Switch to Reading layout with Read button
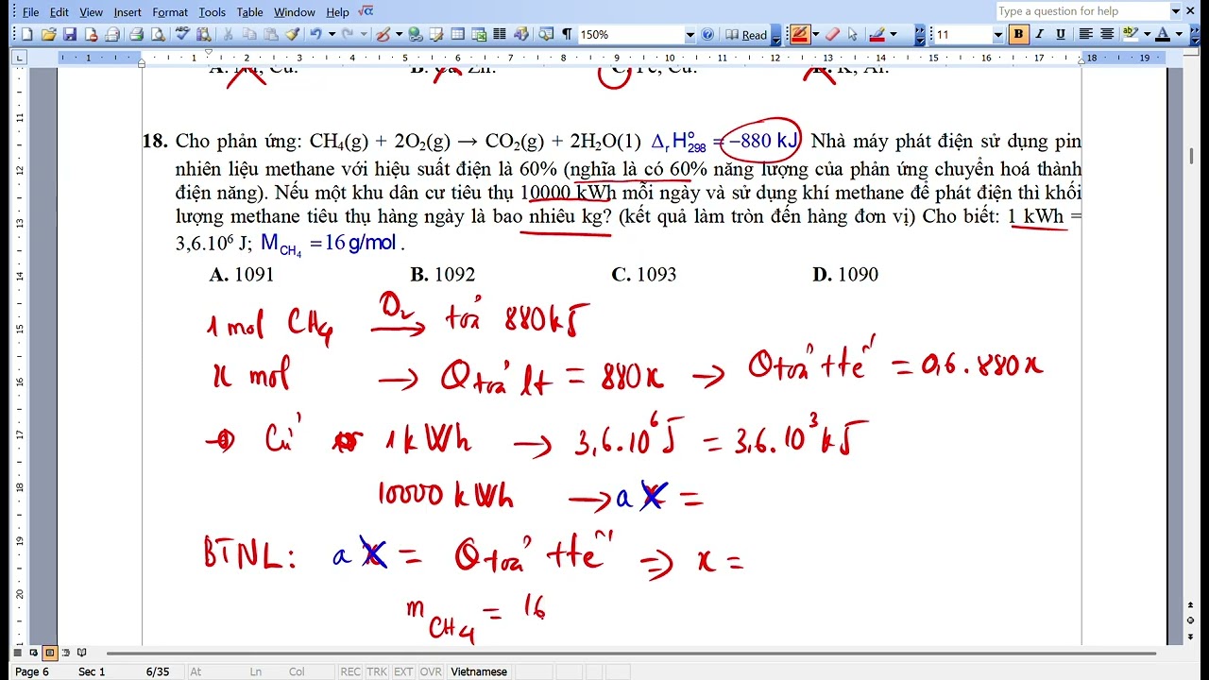The image size is (1209, 680). [746, 35]
